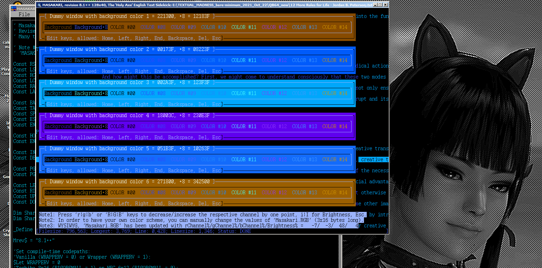Viewport: 542px width, 268px height.
Task: Click 'Edit keys, allowed' line in dummy window 4
Action: [134, 137]
